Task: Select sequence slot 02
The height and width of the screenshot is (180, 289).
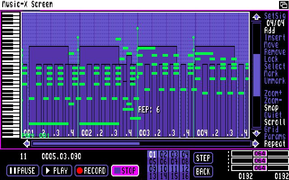Action: tap(163, 154)
